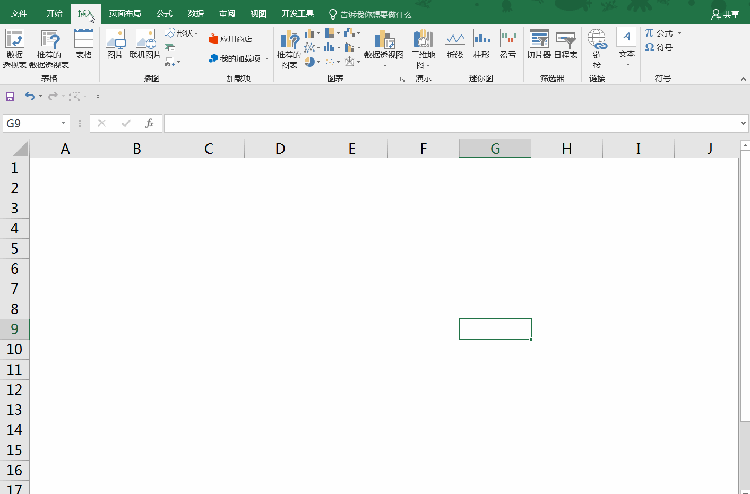The image size is (750, 494).
Task: Open Recommended PivotTables (推荐的数据透视表)
Action: [49, 49]
